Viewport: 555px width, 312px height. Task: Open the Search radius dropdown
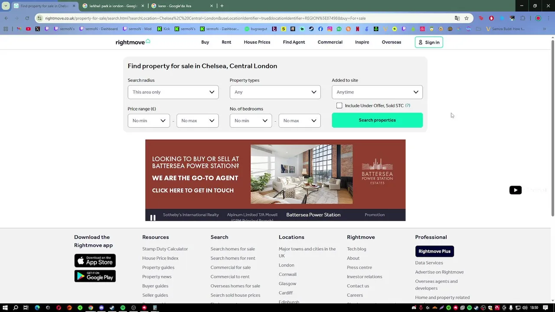point(173,92)
